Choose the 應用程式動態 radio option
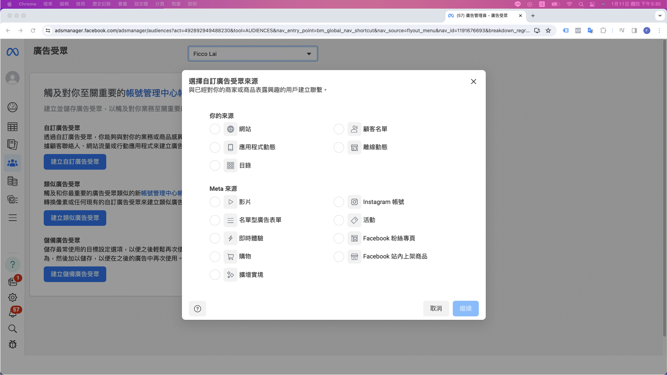Screen dimensions: 667x375 pos(215,147)
